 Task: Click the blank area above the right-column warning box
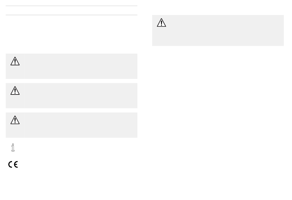click(218, 8)
